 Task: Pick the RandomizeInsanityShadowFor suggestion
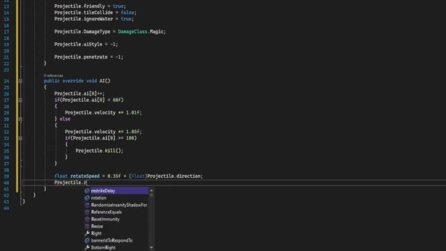(116, 205)
